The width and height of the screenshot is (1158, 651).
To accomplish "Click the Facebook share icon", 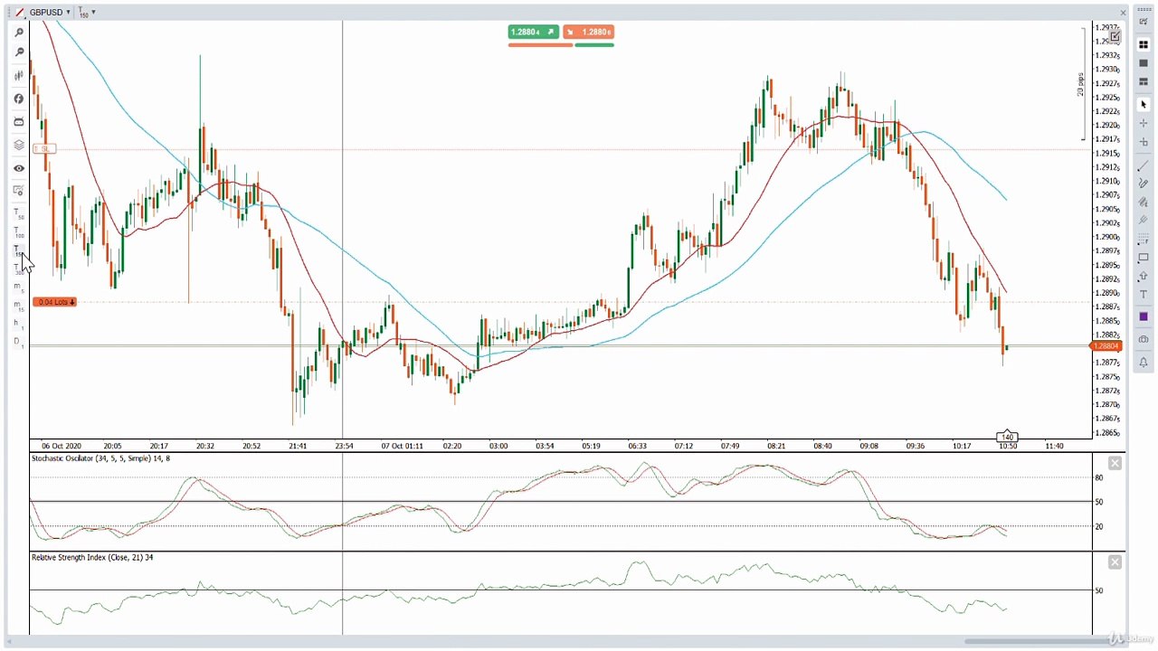I will pos(19,99).
